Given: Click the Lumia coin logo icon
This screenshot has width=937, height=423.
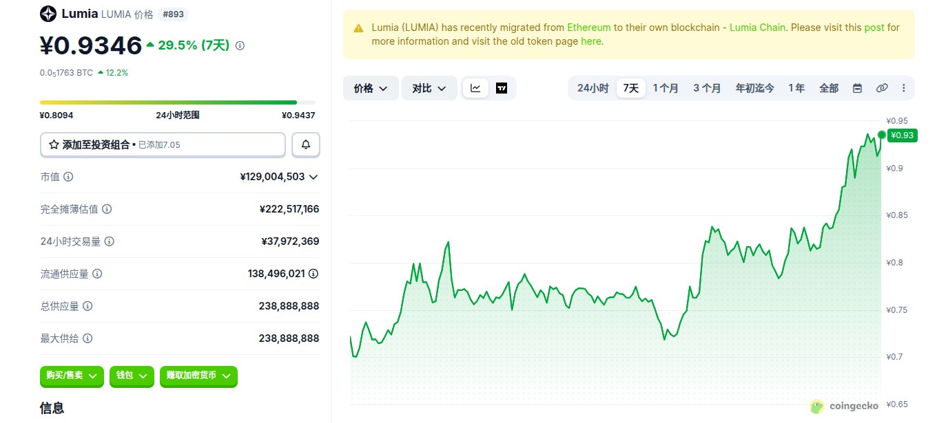Looking at the screenshot, I should [x=48, y=14].
